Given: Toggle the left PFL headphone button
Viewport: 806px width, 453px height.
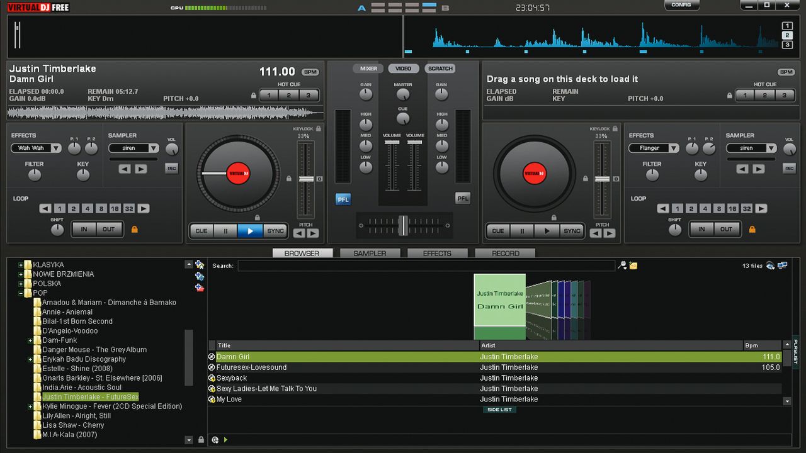Looking at the screenshot, I should pos(343,199).
